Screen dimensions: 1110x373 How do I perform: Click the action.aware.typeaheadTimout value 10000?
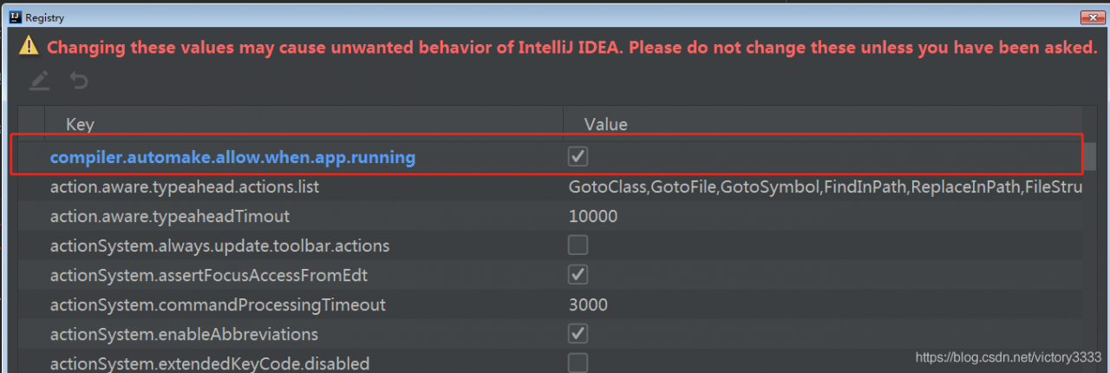pos(593,216)
